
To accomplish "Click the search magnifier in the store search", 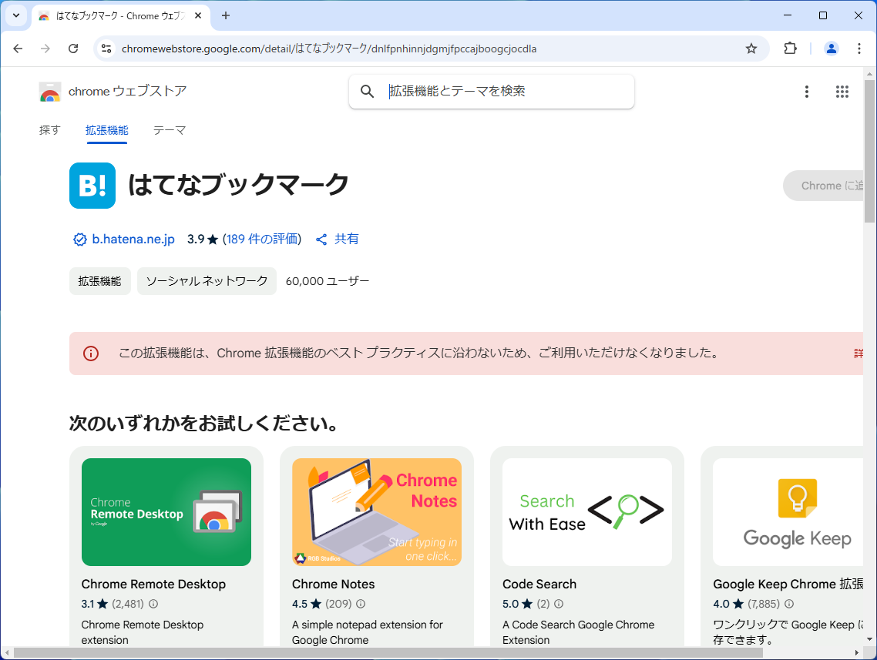I will [367, 91].
